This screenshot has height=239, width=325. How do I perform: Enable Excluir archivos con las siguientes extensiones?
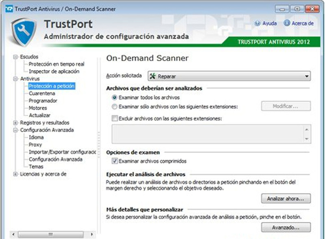(x=115, y=118)
